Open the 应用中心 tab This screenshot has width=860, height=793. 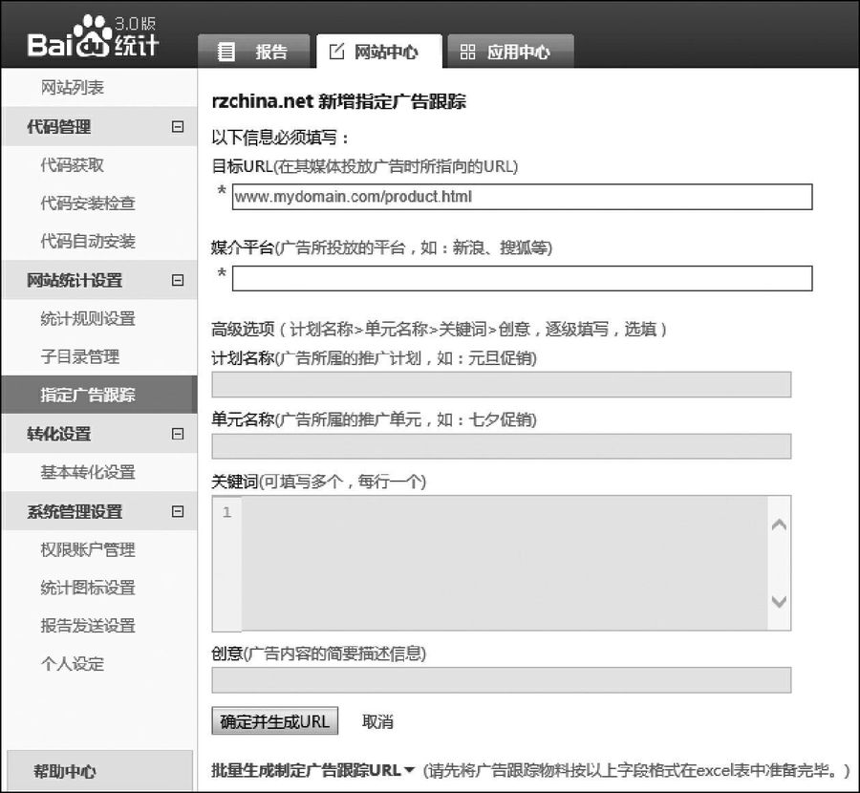[511, 53]
